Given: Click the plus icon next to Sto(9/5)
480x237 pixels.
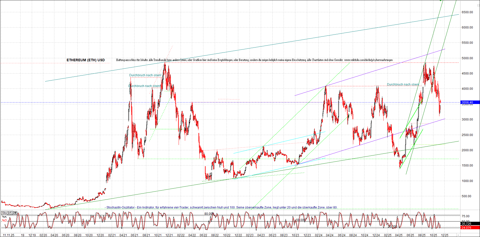Looking at the screenshot, I should [16, 213].
